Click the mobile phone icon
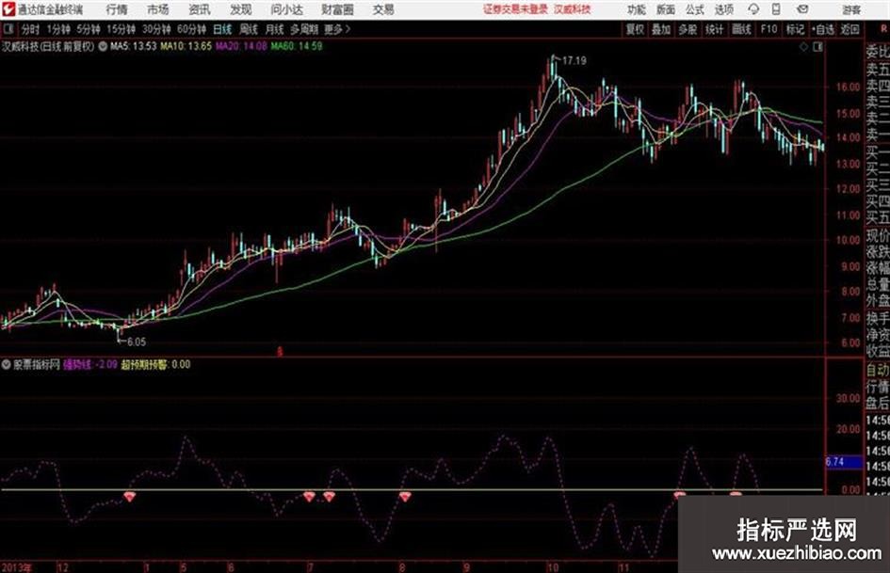The width and height of the screenshot is (890, 573). coord(776,9)
